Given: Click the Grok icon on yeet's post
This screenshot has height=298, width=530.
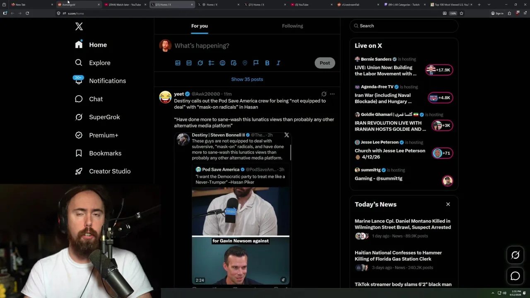Looking at the screenshot, I should pyautogui.click(x=324, y=94).
